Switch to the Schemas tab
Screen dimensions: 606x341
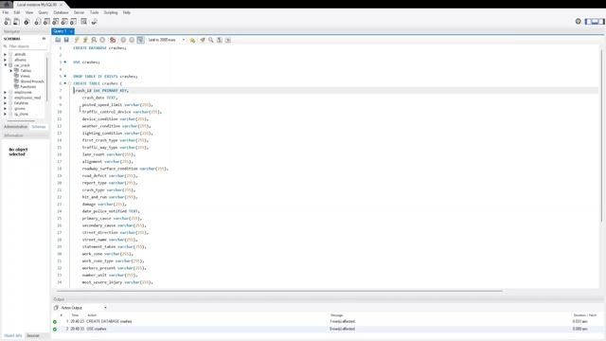pyautogui.click(x=39, y=127)
